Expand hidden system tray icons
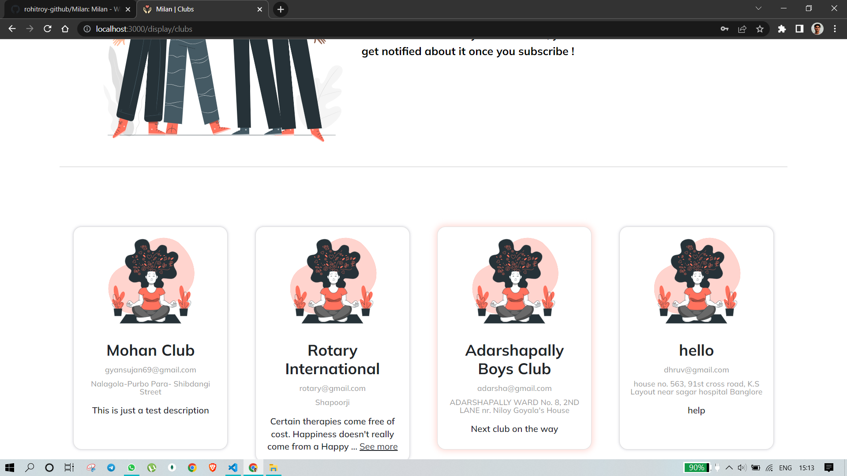This screenshot has width=847, height=476. pos(729,468)
